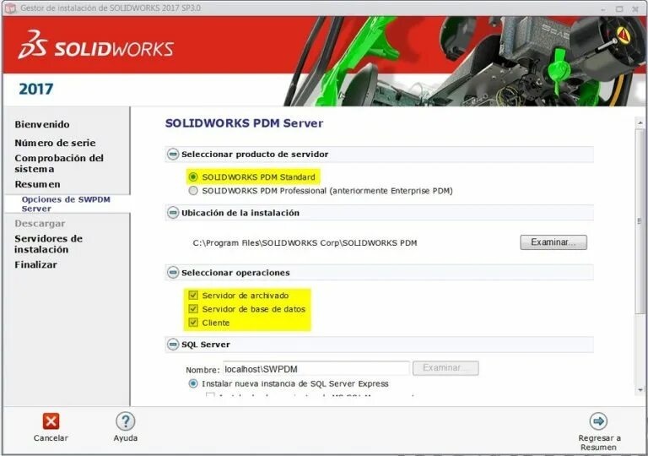This screenshot has width=648, height=456.
Task: Click Regresar a Resumen arrow icon
Action: point(598,421)
